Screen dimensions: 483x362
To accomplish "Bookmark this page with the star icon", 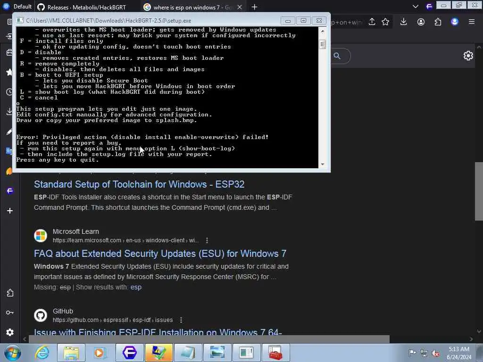I will pos(385,22).
